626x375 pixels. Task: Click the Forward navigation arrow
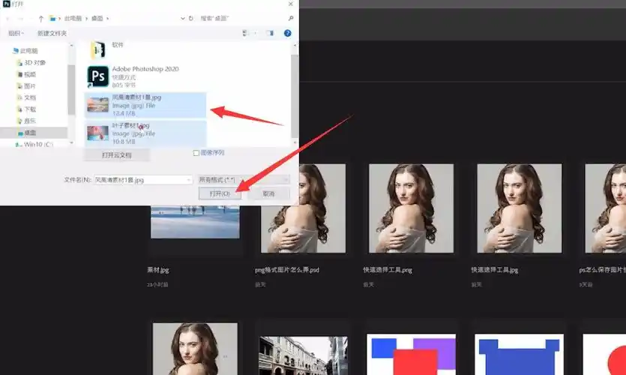20,18
